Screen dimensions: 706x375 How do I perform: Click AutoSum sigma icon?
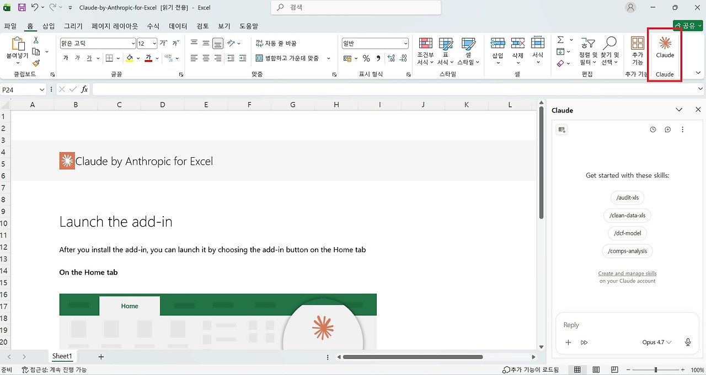(560, 40)
